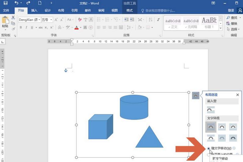This screenshot has height=162, width=243.
Task: Click the Layout Options button beside the canvas
Action: (196, 96)
